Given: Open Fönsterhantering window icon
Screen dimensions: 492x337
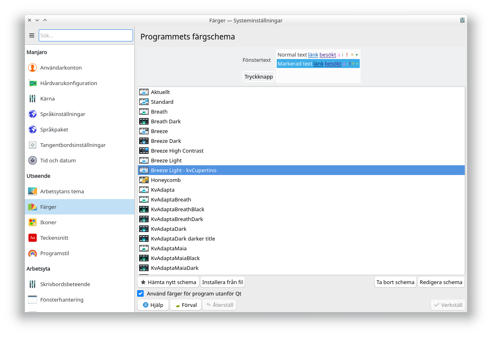Looking at the screenshot, I should (x=33, y=300).
